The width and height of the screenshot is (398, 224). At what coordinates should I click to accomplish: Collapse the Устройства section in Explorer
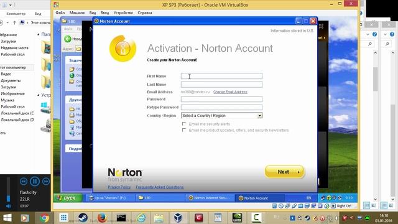coord(38,95)
